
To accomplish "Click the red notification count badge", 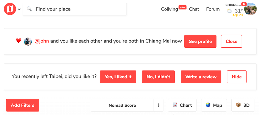I will (x=244, y=4).
